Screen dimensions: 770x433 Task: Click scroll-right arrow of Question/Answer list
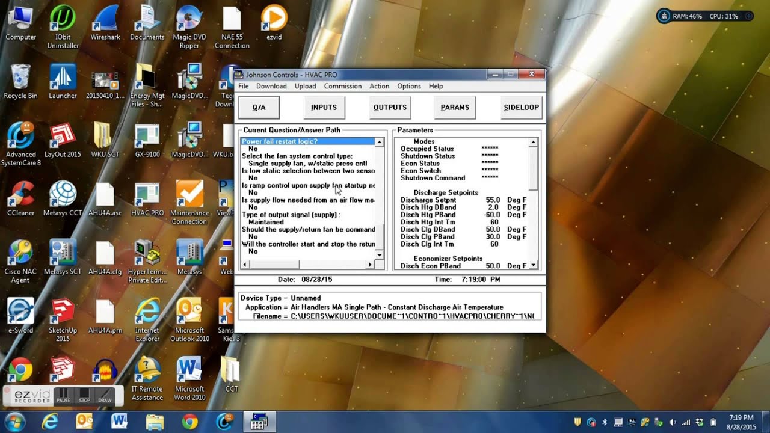tap(371, 265)
